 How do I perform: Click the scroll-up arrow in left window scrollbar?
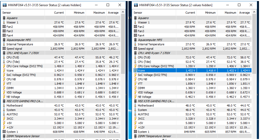(x=123, y=12)
